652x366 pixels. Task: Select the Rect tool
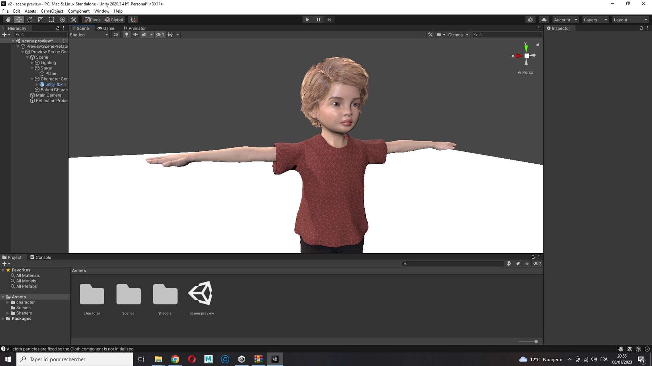(51, 20)
